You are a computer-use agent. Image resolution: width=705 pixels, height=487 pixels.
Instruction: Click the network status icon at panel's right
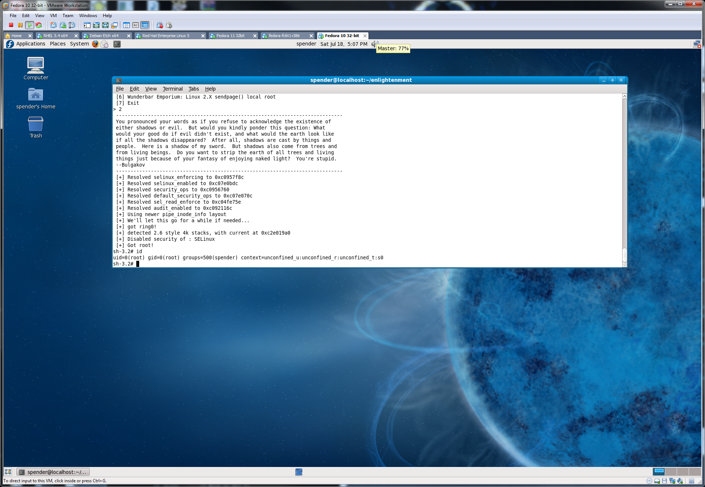pos(697,44)
